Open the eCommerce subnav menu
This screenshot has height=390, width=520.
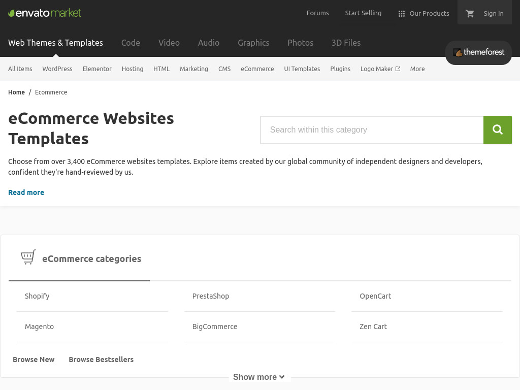tap(257, 69)
